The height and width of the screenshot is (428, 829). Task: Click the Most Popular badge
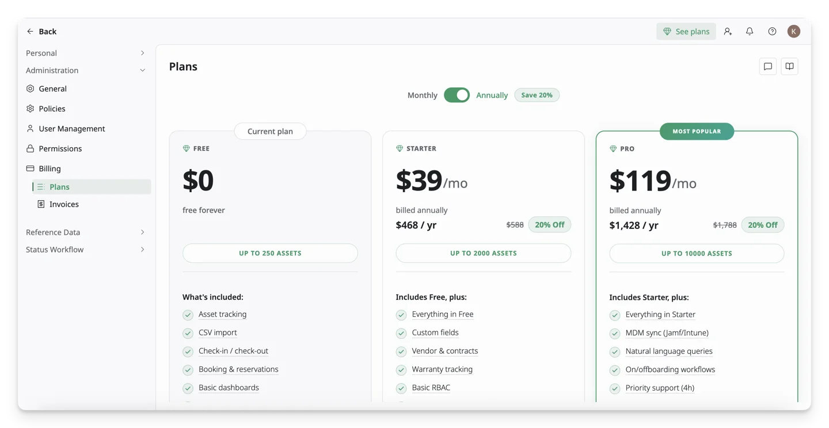click(x=697, y=132)
